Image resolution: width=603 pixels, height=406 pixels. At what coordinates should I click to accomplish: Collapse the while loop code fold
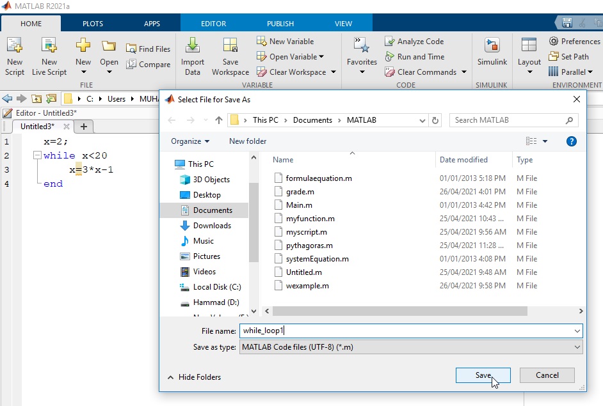(x=37, y=155)
